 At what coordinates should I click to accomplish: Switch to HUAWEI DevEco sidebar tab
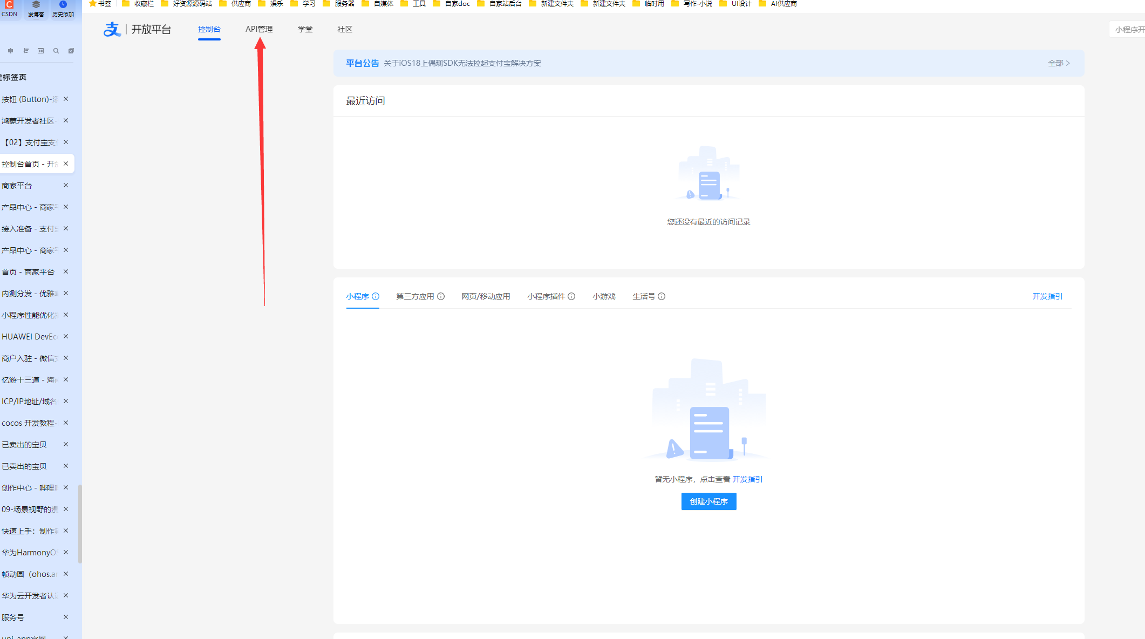30,336
